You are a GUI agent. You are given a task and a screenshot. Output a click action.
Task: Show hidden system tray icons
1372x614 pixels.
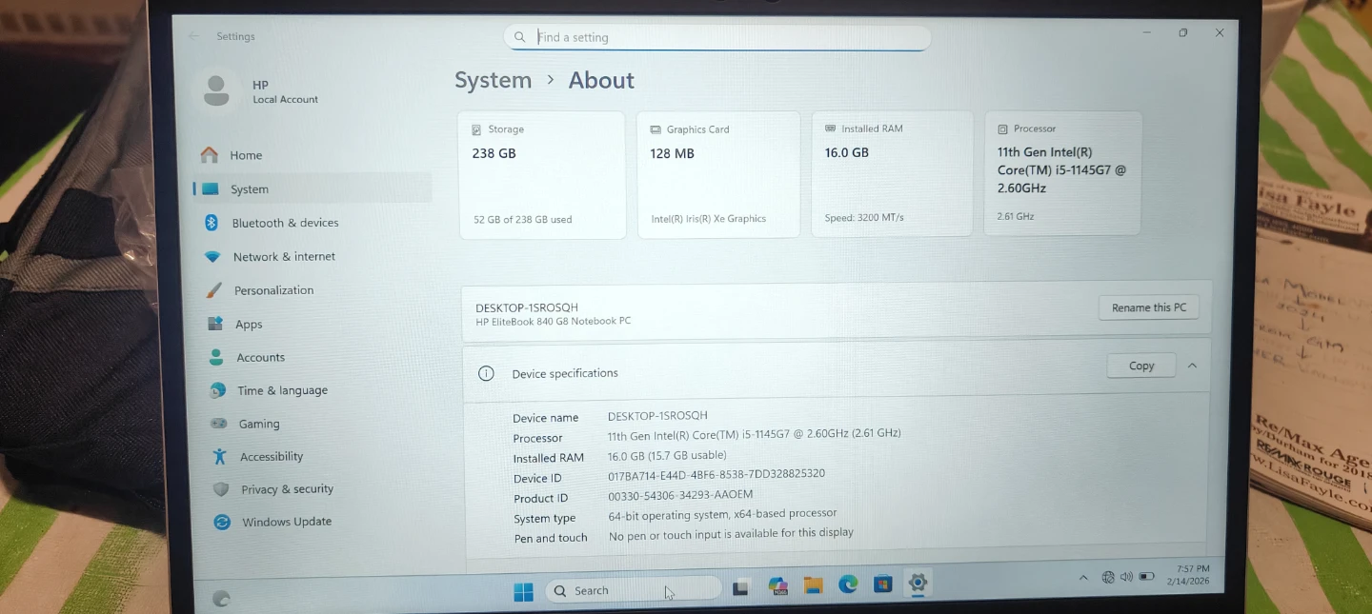pos(1083,578)
